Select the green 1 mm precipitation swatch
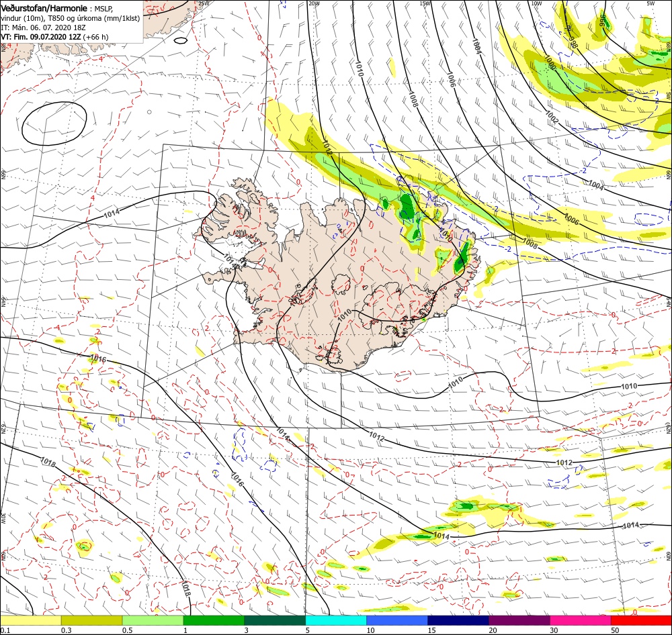The image size is (672, 635). click(x=214, y=620)
